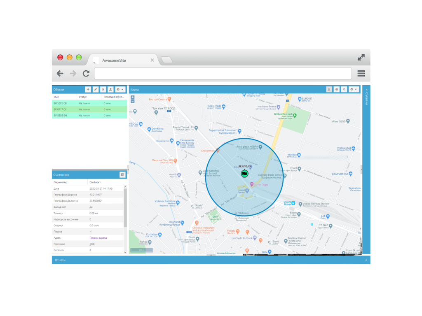Sort by the Статус column header
Screen dimensions: 422x316
(89, 97)
